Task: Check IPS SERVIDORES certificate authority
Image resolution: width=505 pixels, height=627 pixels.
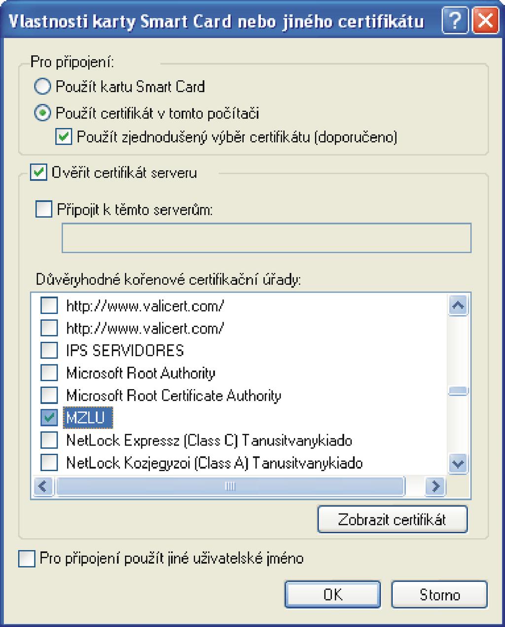Action: [49, 350]
